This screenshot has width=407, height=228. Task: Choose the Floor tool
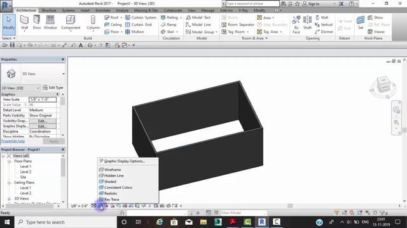(113, 32)
